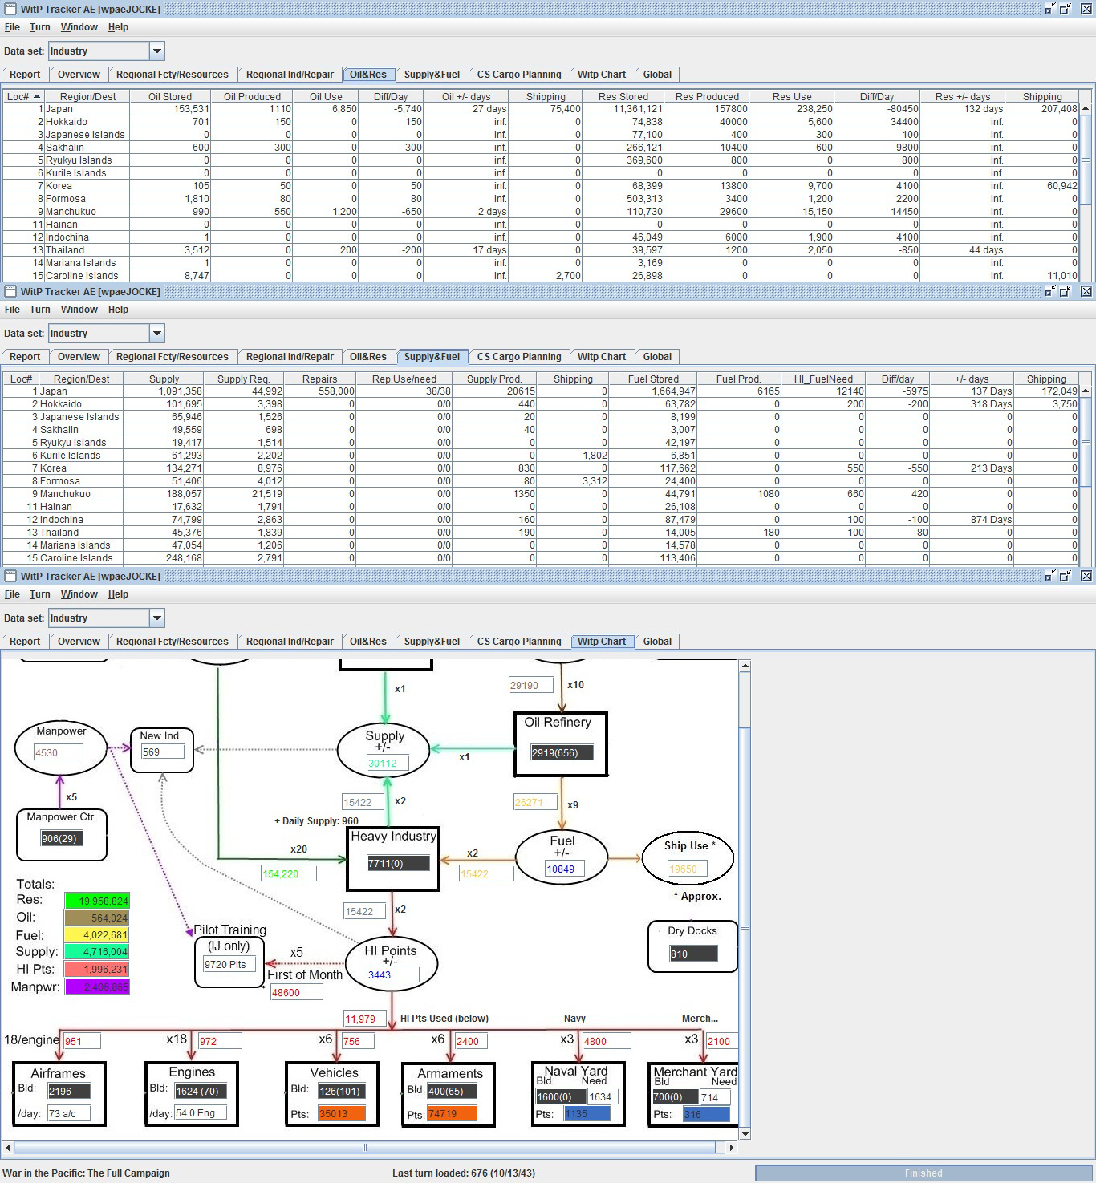Switch to Global tab in the Oil&Res window
This screenshot has height=1183, width=1096.
(x=657, y=75)
